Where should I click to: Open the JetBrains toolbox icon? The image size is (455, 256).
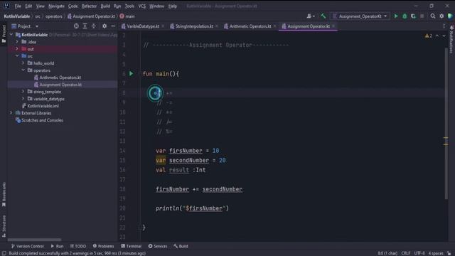[450, 16]
